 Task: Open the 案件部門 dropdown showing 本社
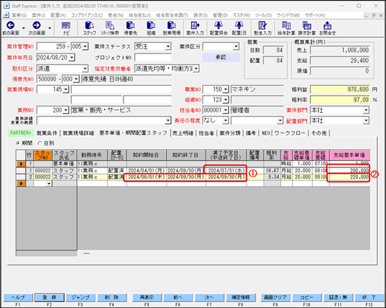(x=366, y=110)
